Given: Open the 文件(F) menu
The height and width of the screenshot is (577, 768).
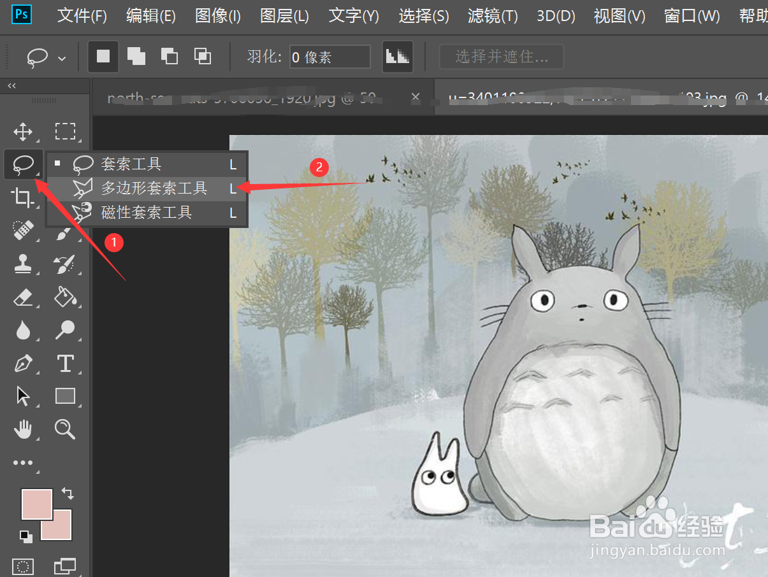Looking at the screenshot, I should (82, 16).
